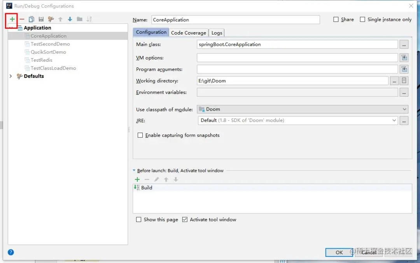
Task: Select the Defaults node
Action: pos(34,76)
